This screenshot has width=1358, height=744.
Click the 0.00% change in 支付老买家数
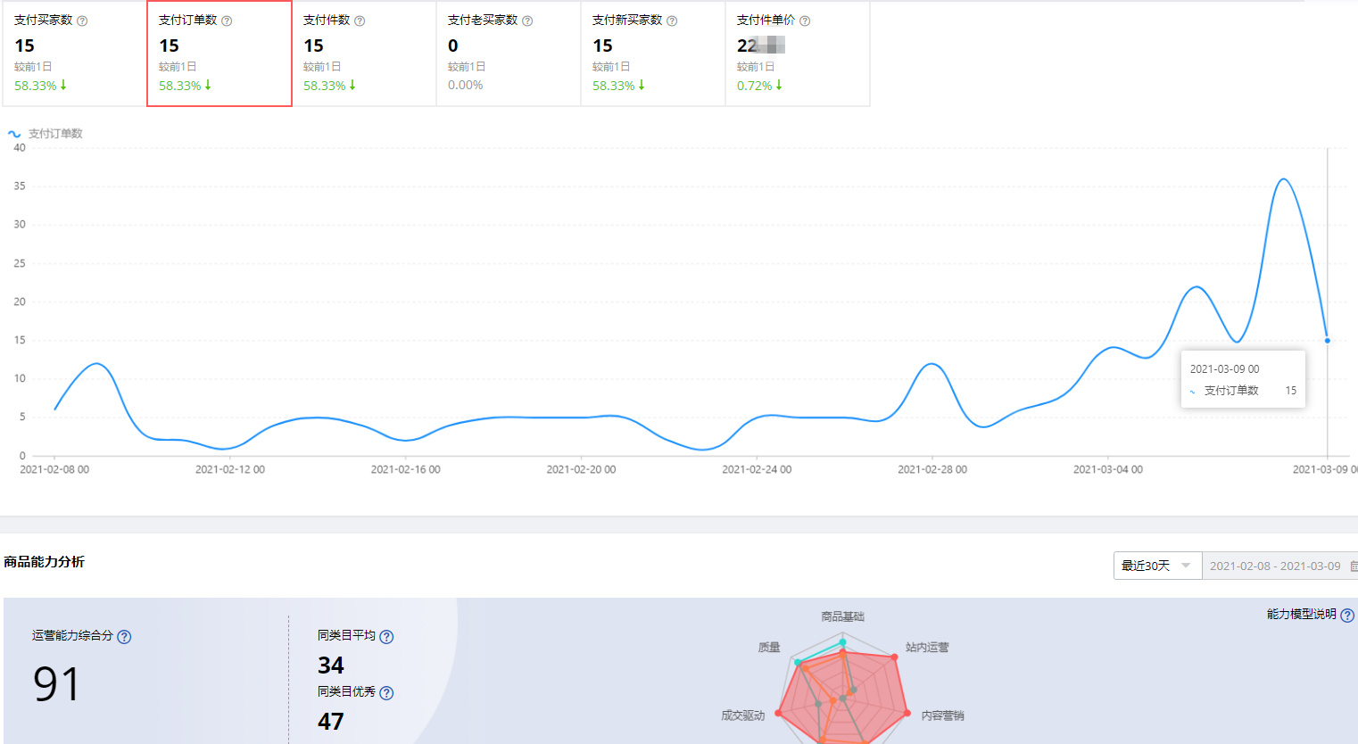[x=466, y=86]
